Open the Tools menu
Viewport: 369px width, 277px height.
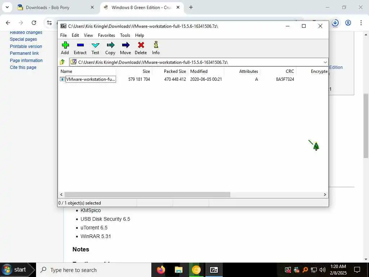click(x=125, y=35)
